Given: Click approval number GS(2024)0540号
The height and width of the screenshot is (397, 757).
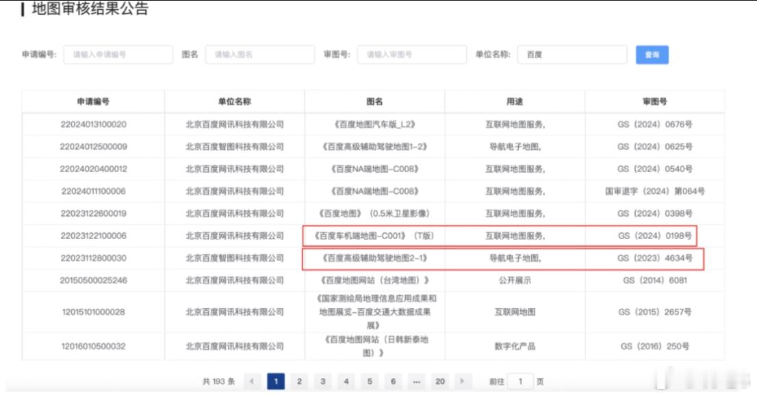Looking at the screenshot, I should pyautogui.click(x=654, y=169).
